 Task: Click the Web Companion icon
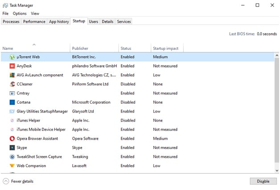click(x=12, y=166)
